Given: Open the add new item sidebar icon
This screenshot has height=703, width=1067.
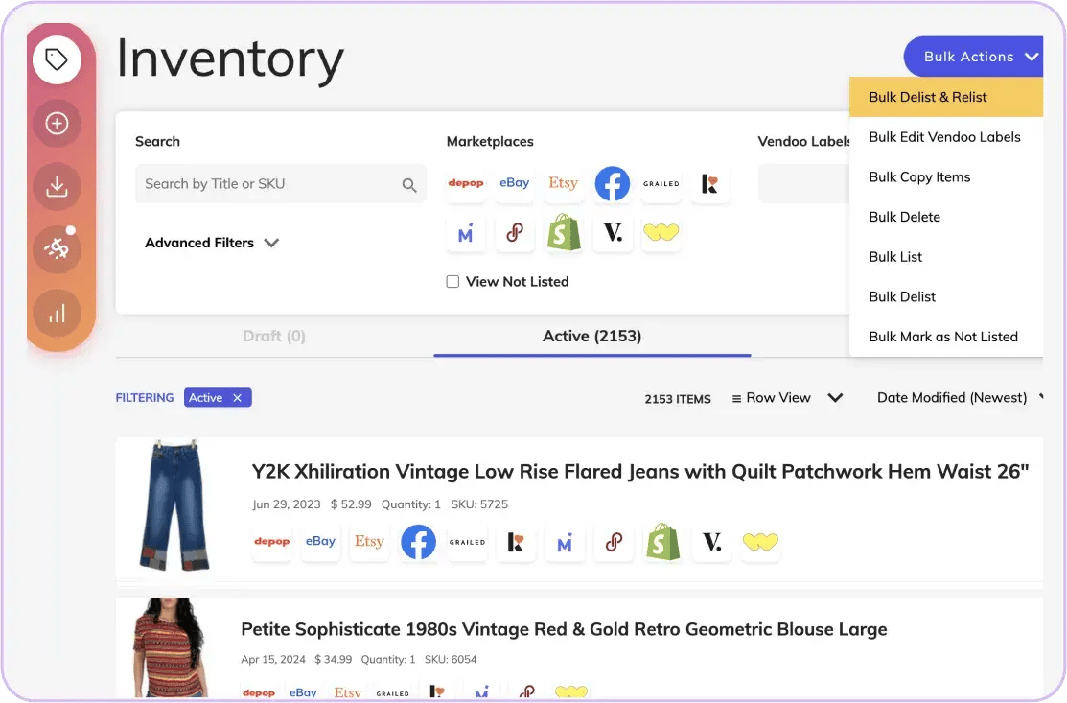Looking at the screenshot, I should click(57, 123).
